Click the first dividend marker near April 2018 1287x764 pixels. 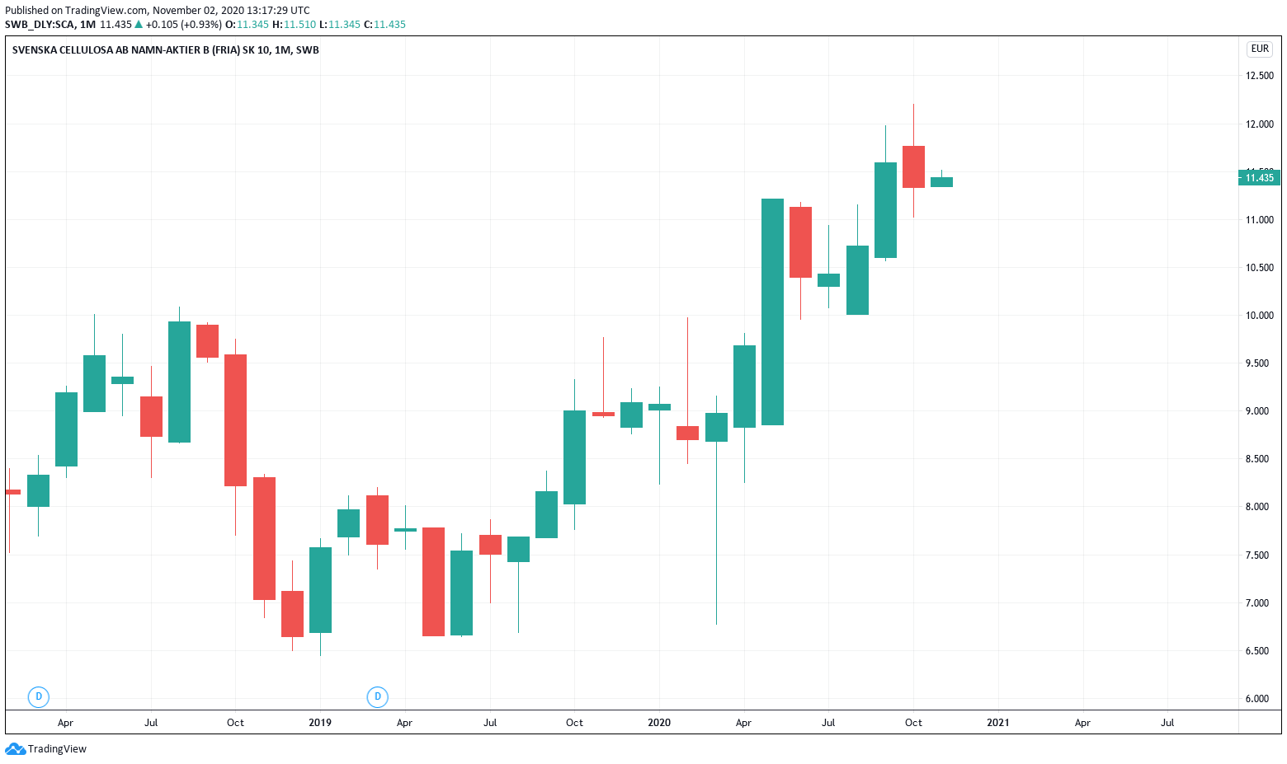coord(38,696)
